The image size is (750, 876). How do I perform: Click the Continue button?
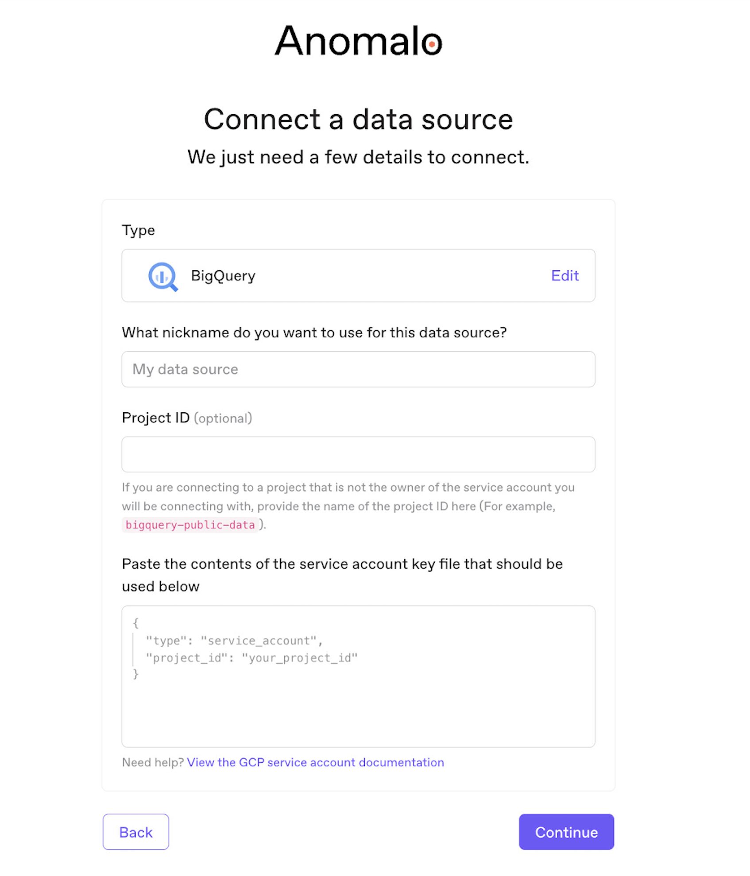coord(566,832)
